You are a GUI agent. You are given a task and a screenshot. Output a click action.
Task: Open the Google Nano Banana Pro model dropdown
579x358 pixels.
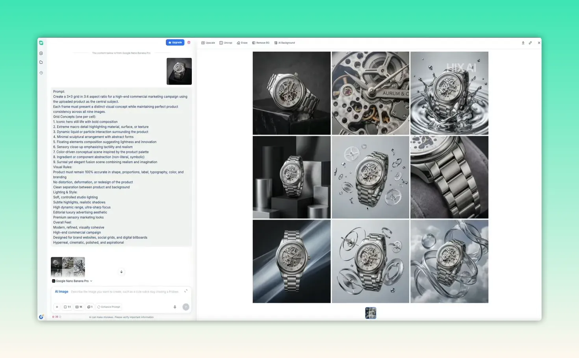(72, 281)
